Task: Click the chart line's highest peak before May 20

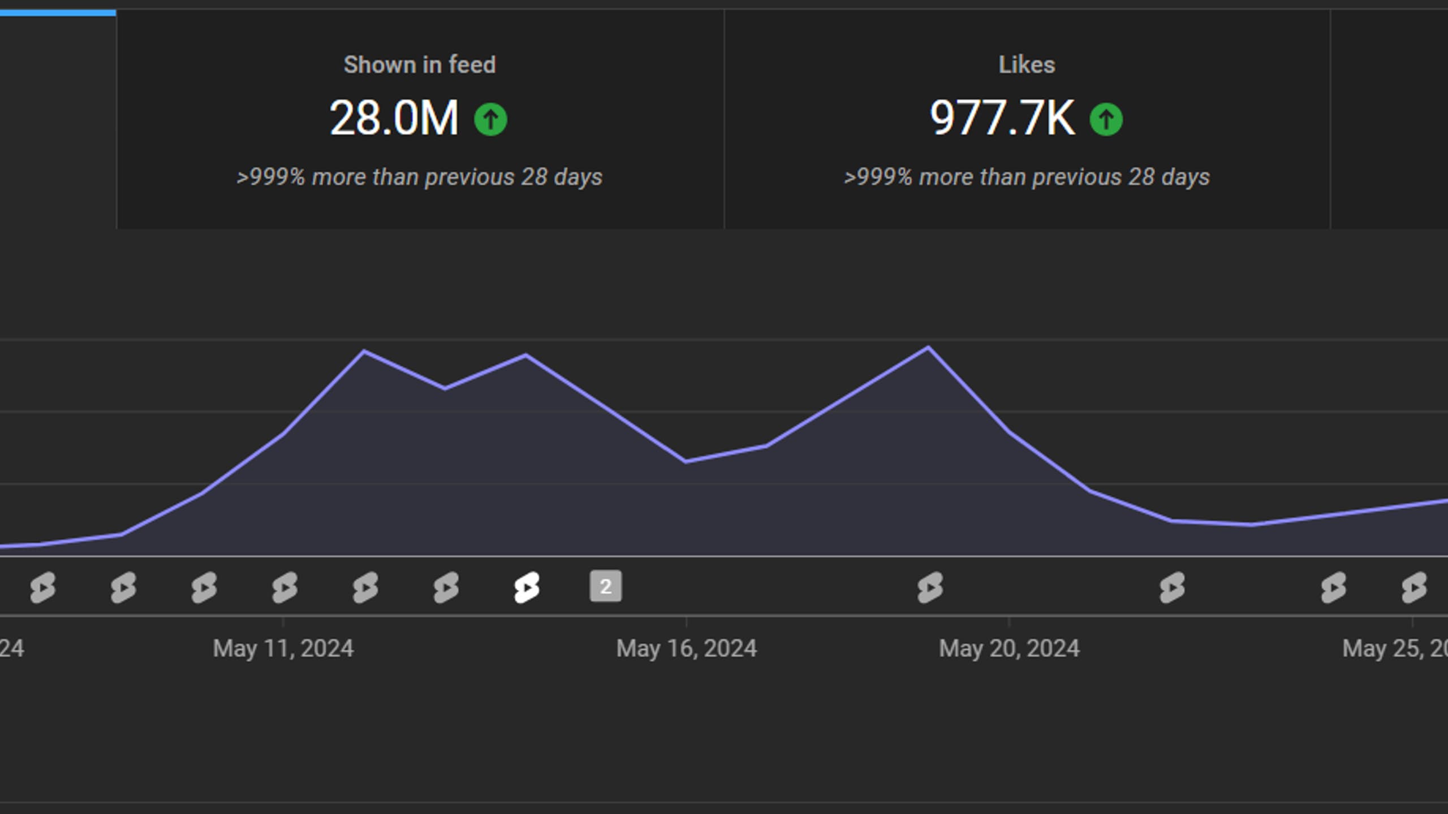Action: pyautogui.click(x=928, y=347)
